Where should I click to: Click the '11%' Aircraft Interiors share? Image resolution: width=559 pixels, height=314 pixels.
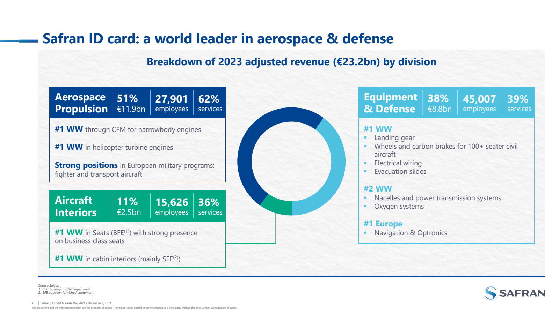127,202
